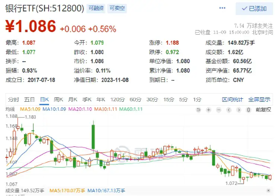Image resolution: width=275 pixels, height=196 pixels.
Task: Toggle the 已添加 watchlist button
Action: 254,9
